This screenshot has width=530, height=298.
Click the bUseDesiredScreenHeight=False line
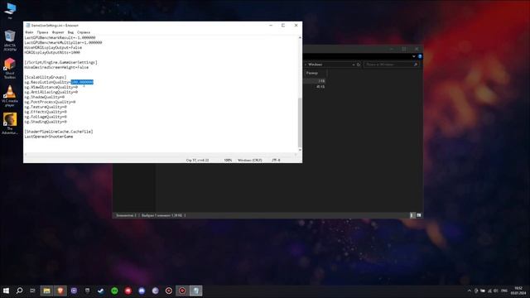coord(56,67)
